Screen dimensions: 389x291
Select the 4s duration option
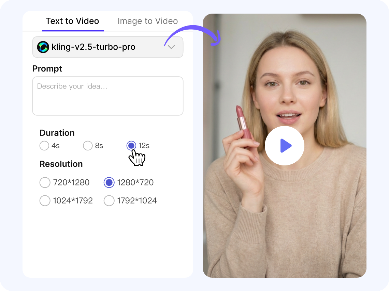pyautogui.click(x=44, y=146)
